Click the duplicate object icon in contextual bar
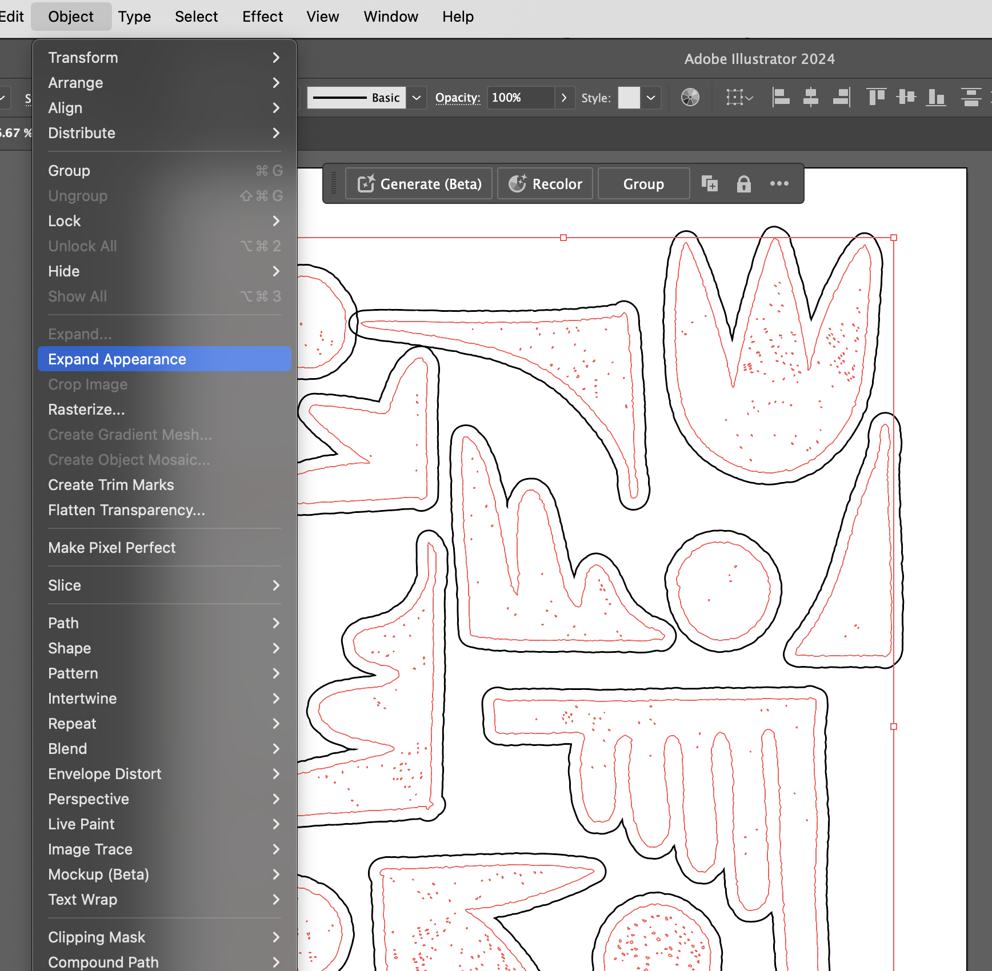The height and width of the screenshot is (971, 992). point(710,184)
